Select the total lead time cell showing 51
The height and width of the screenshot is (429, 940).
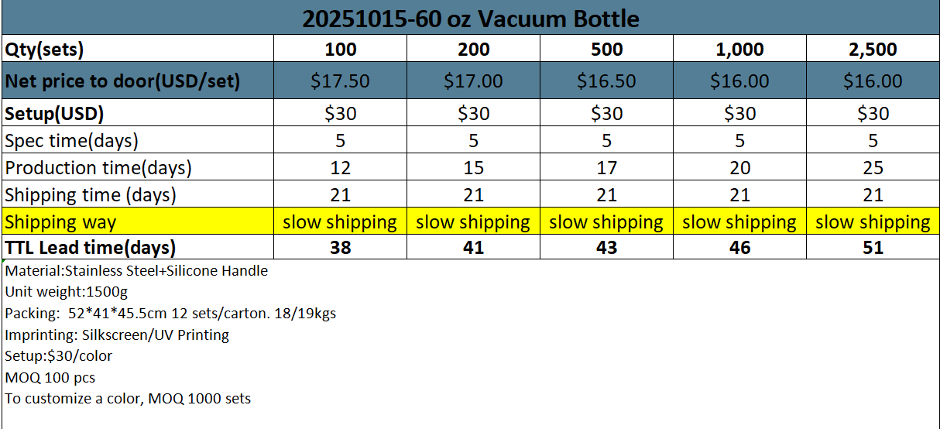(x=873, y=248)
